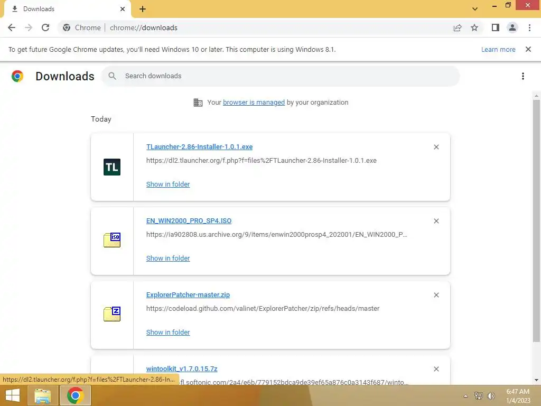Open the browser side panel
The width and height of the screenshot is (541, 406).
tap(496, 27)
